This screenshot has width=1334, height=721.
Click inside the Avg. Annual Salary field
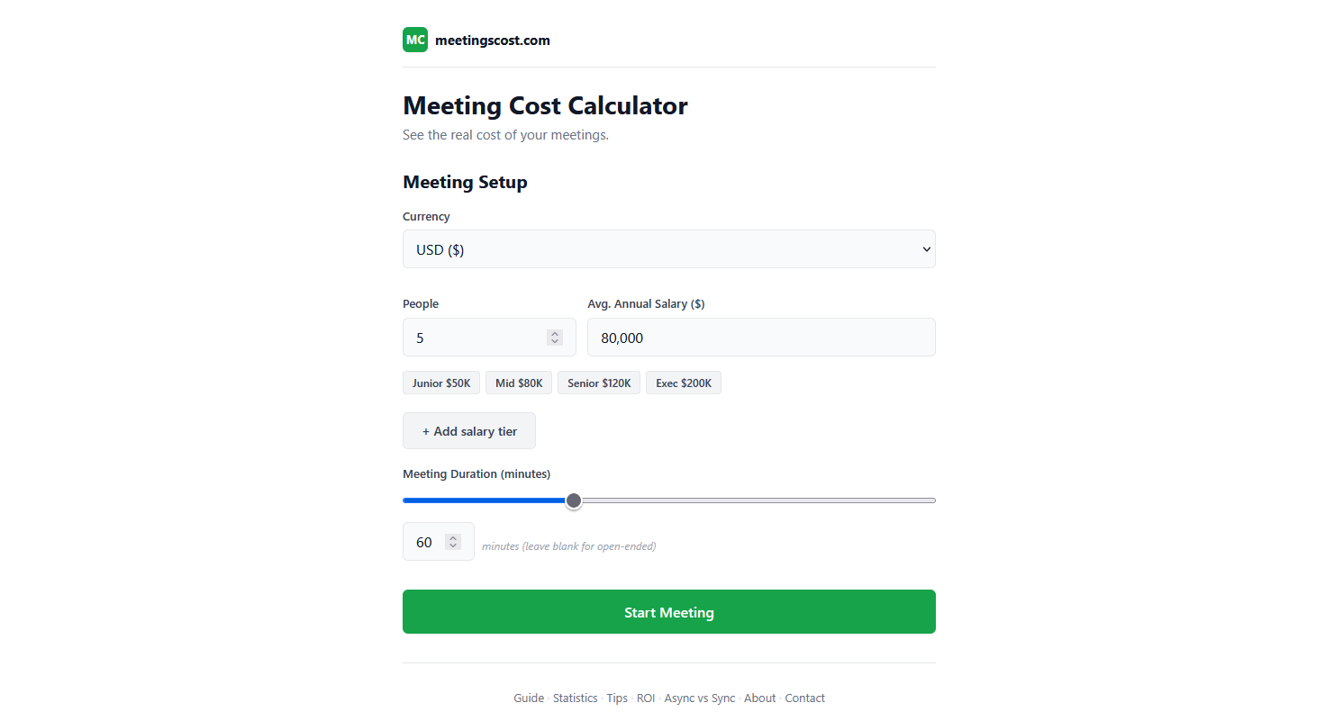[761, 337]
